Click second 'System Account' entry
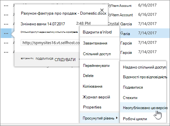This screenshot has height=126, width=170. point(120,15)
